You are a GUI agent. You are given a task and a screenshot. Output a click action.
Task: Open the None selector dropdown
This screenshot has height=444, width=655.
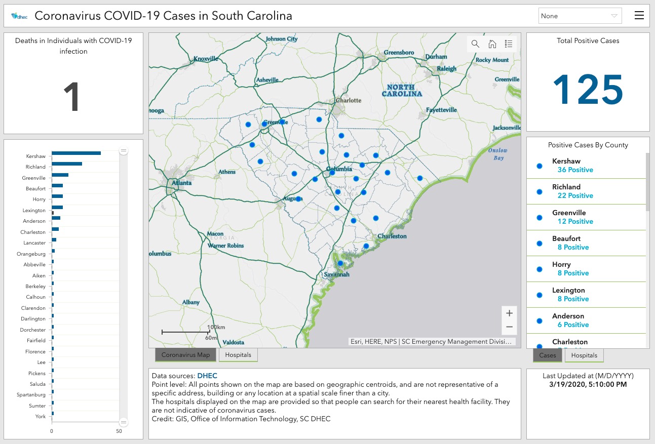pyautogui.click(x=580, y=16)
